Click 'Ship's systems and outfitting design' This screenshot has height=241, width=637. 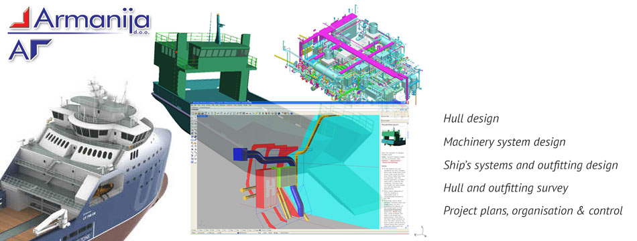click(x=530, y=165)
